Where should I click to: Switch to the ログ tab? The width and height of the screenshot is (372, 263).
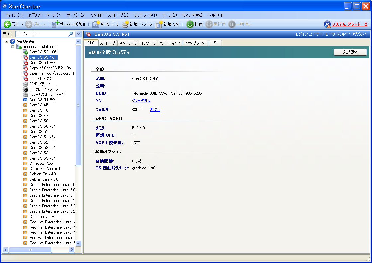(x=215, y=43)
